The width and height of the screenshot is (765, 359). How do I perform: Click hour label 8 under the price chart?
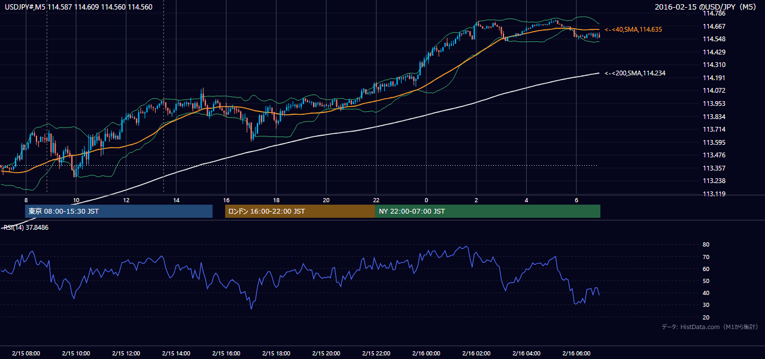26,200
